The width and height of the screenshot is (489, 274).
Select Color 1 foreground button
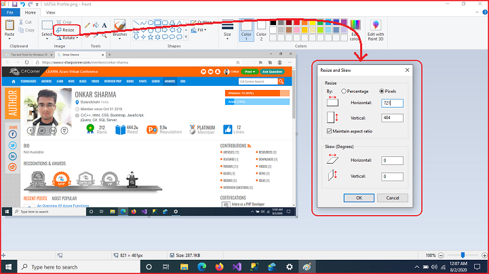pyautogui.click(x=246, y=30)
